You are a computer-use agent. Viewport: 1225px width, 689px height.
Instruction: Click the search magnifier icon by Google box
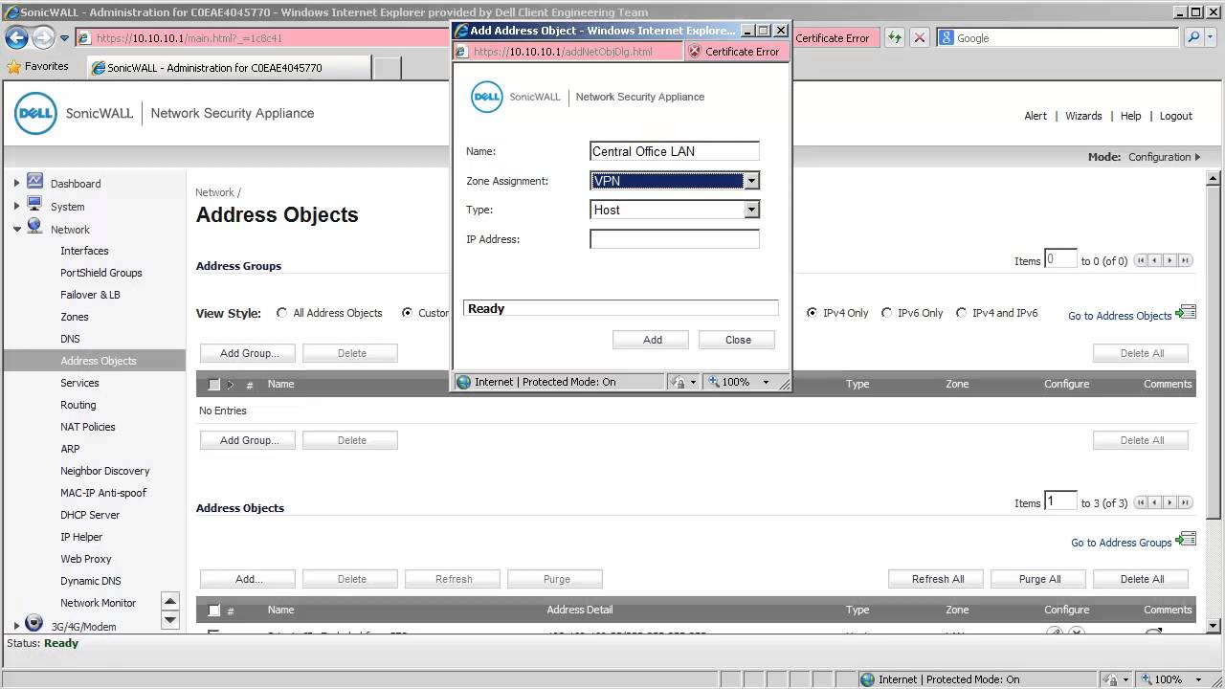coord(1192,38)
